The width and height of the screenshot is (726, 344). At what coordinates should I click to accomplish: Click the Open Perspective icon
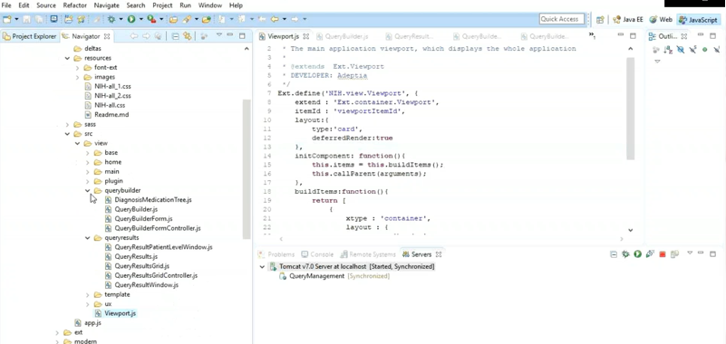[600, 20]
